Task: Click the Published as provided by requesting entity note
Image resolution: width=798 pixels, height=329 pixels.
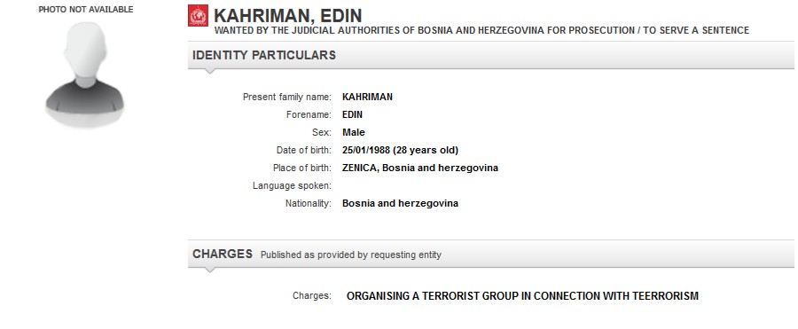Action: pyautogui.click(x=350, y=255)
